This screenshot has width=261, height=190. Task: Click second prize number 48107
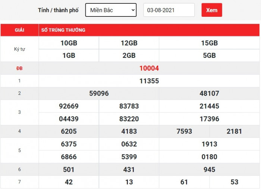(209, 93)
